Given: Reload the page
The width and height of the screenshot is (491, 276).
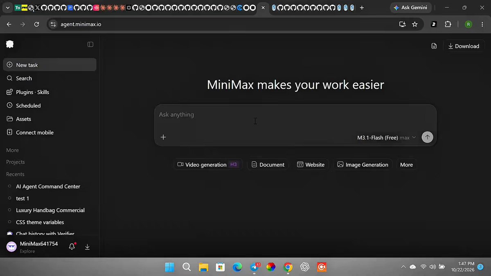Looking at the screenshot, I should click(x=36, y=24).
